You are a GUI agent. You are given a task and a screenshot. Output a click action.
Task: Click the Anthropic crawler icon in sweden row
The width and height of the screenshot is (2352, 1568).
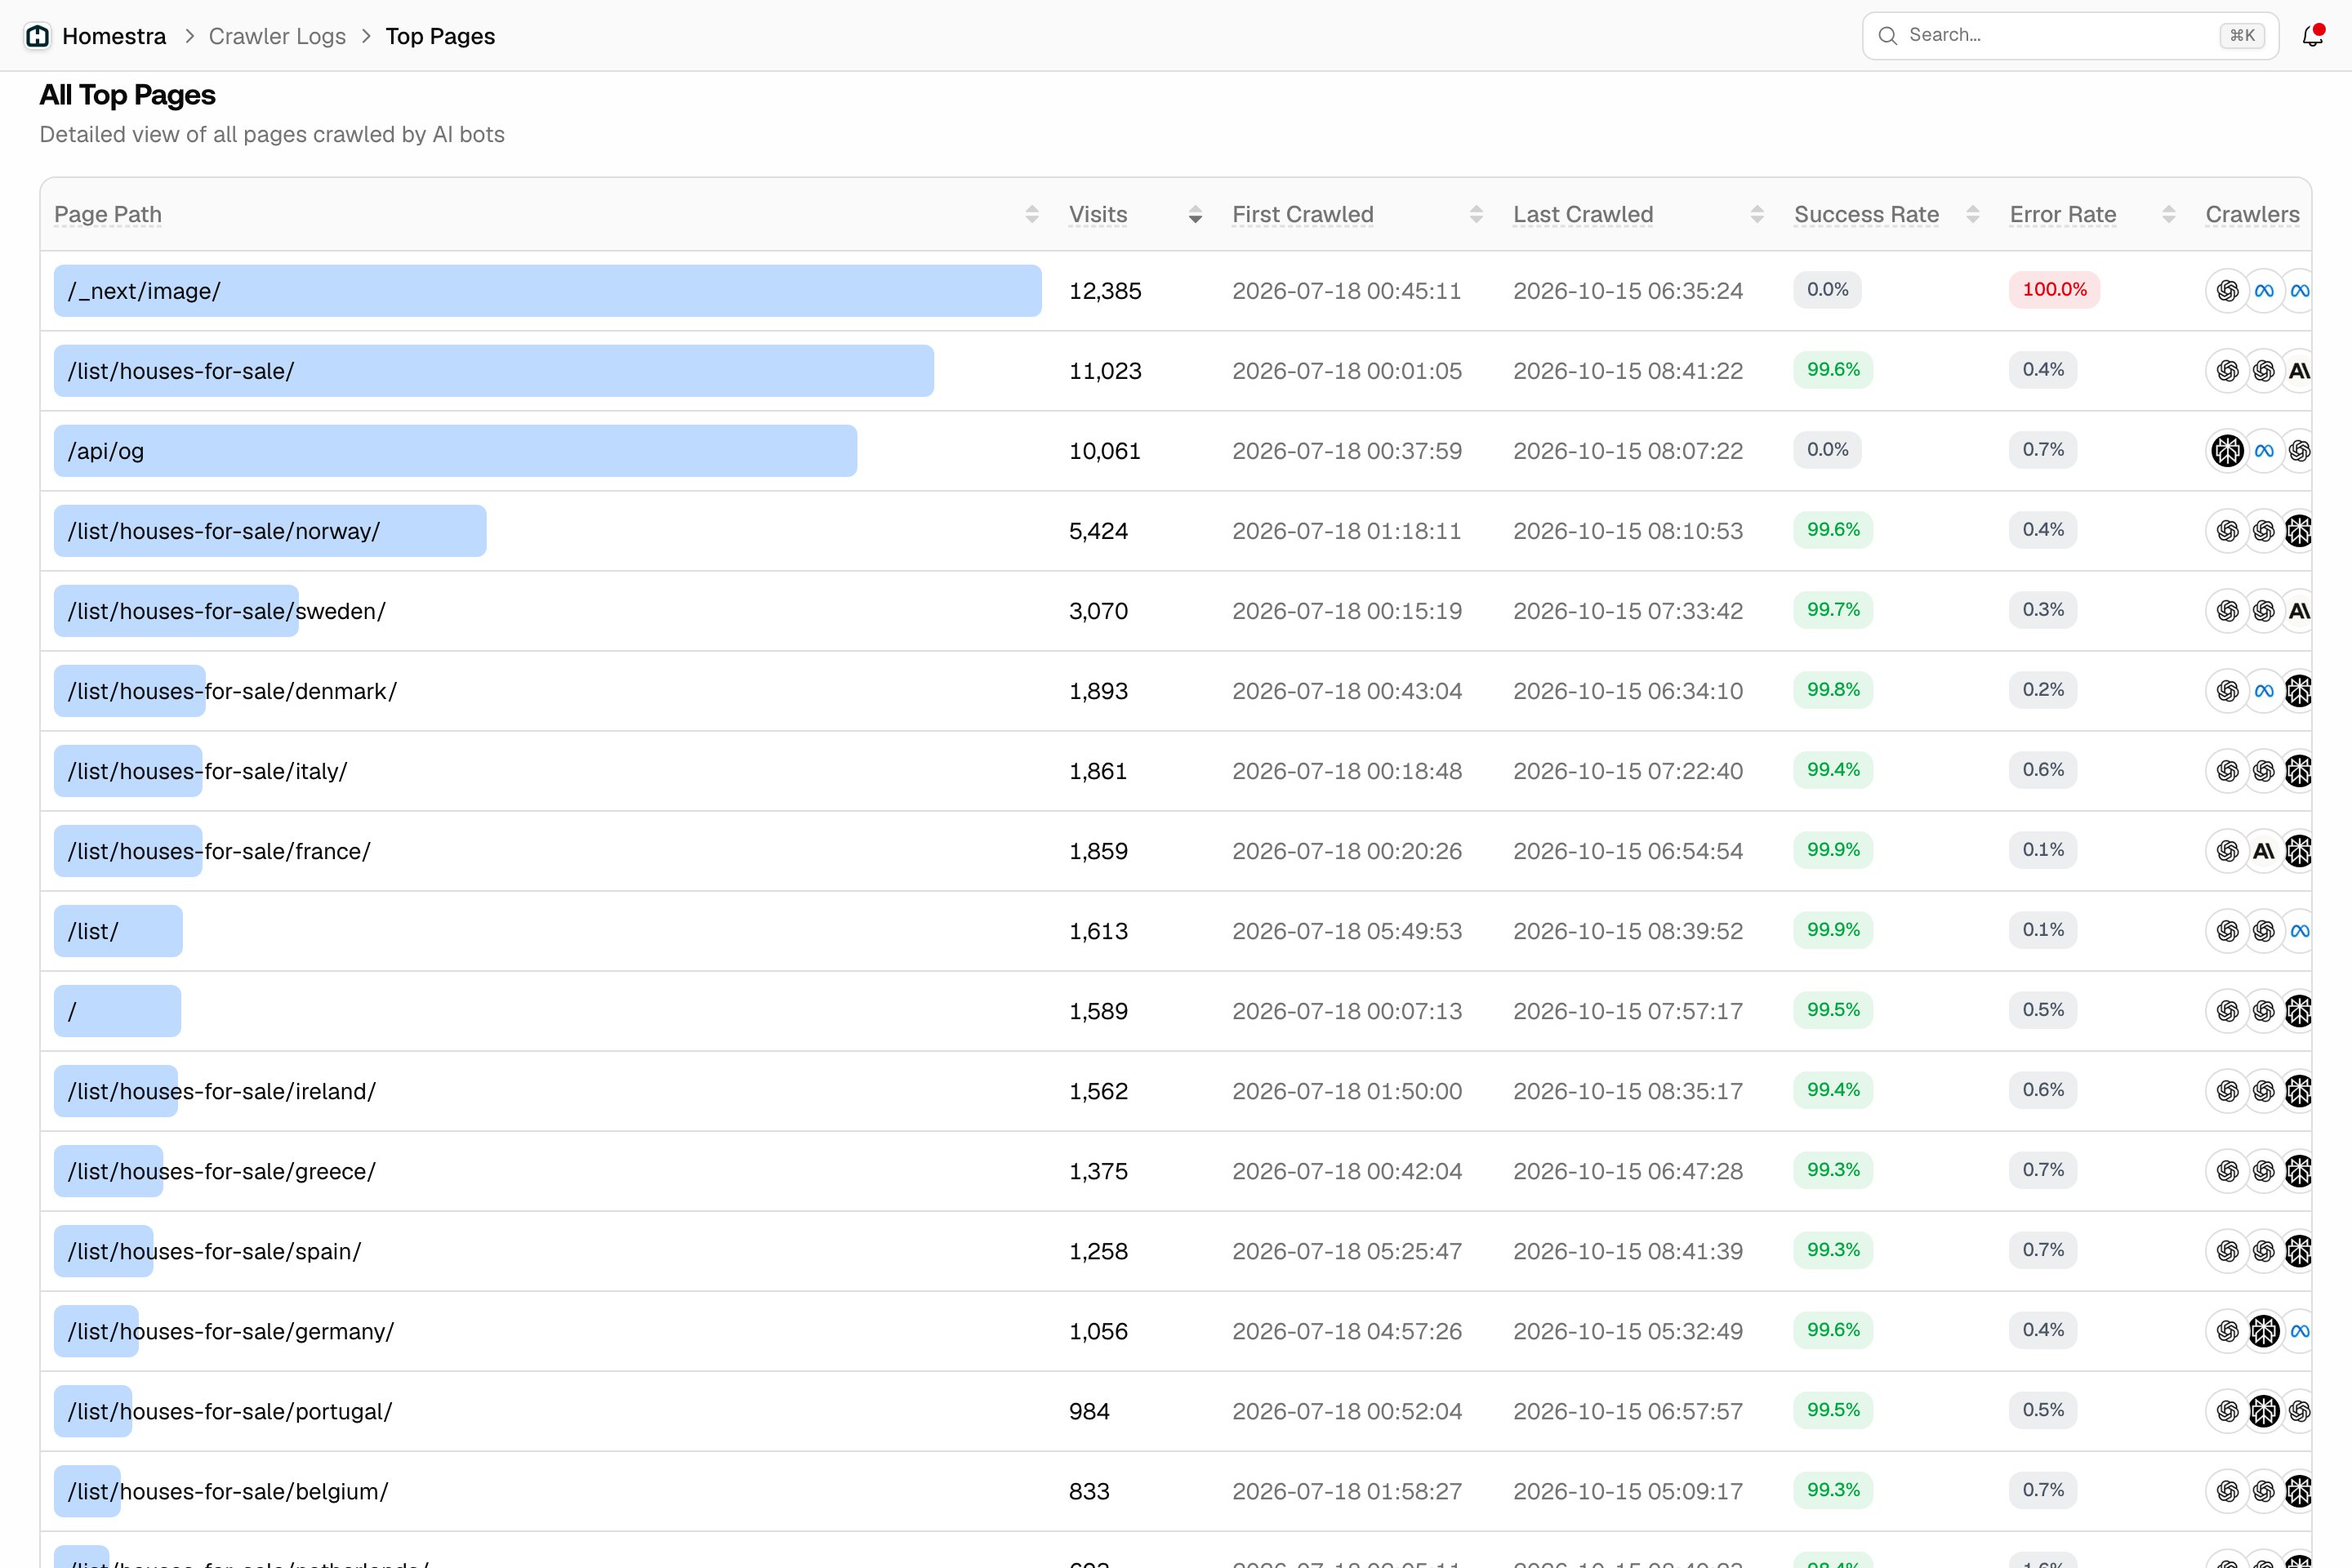(2299, 611)
